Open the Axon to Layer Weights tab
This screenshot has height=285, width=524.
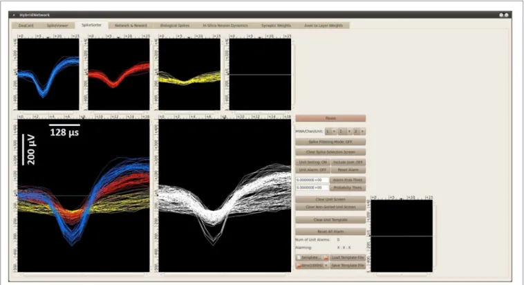324,26
